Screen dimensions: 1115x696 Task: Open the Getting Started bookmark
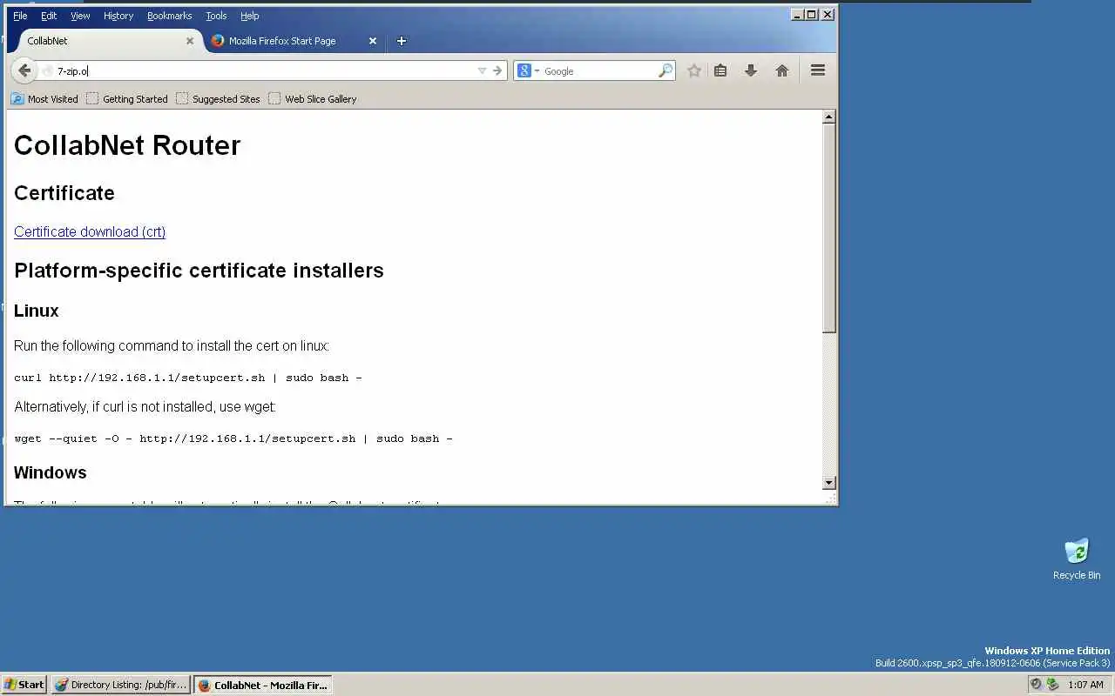(126, 99)
